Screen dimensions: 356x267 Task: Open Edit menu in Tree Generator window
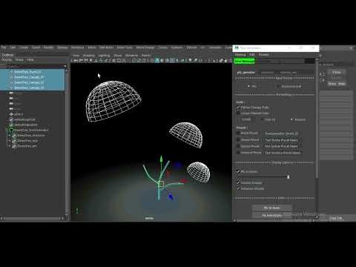pyautogui.click(x=252, y=55)
